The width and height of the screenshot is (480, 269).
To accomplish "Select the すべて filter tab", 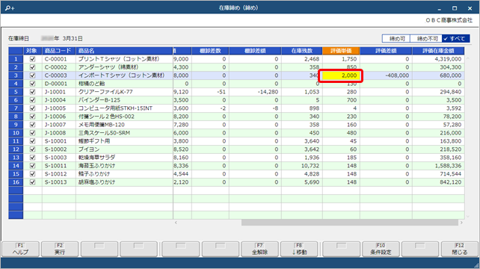I will [x=456, y=39].
